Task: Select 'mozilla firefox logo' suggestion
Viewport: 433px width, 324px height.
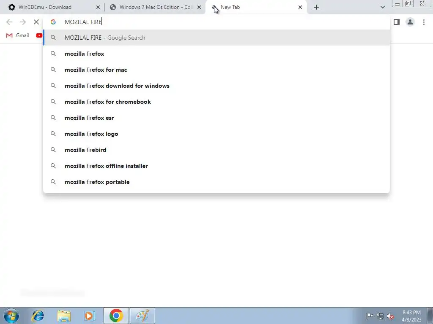Action: point(216,134)
